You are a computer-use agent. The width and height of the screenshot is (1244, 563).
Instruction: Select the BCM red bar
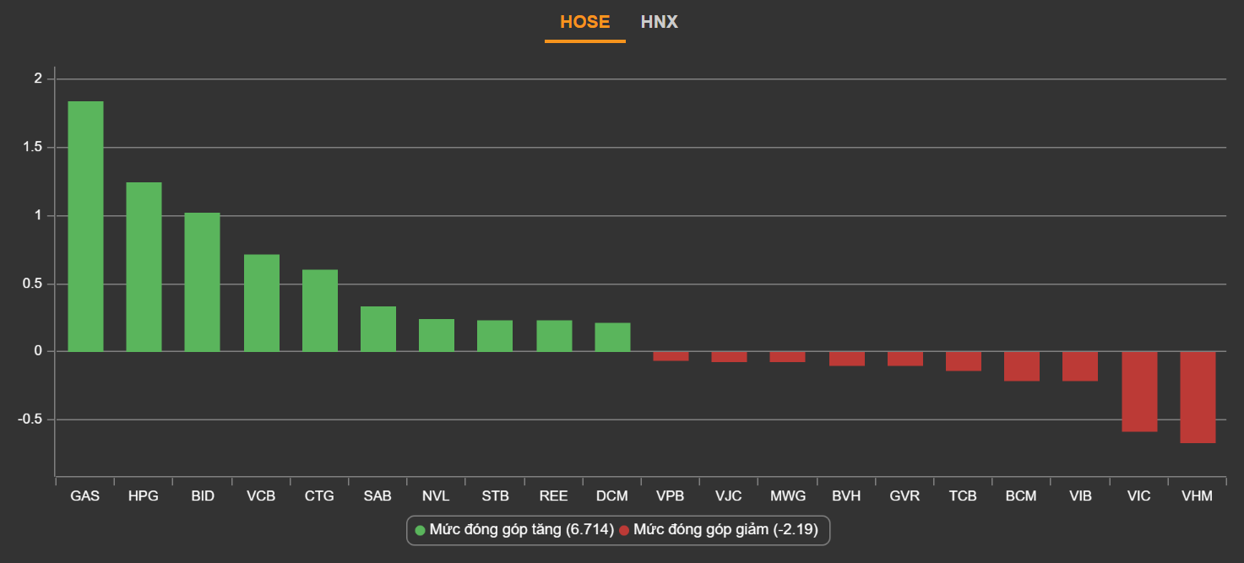(1021, 366)
